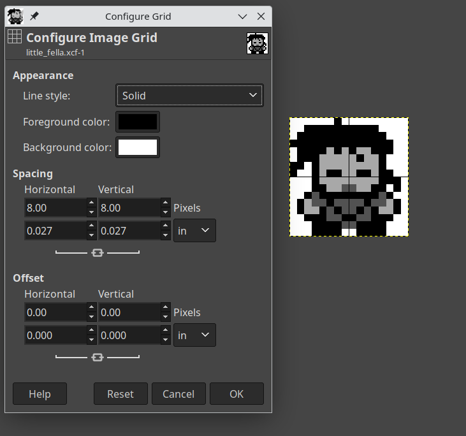This screenshot has height=436, width=466.
Task: Pick the white Background color swatch
Action: (138, 147)
